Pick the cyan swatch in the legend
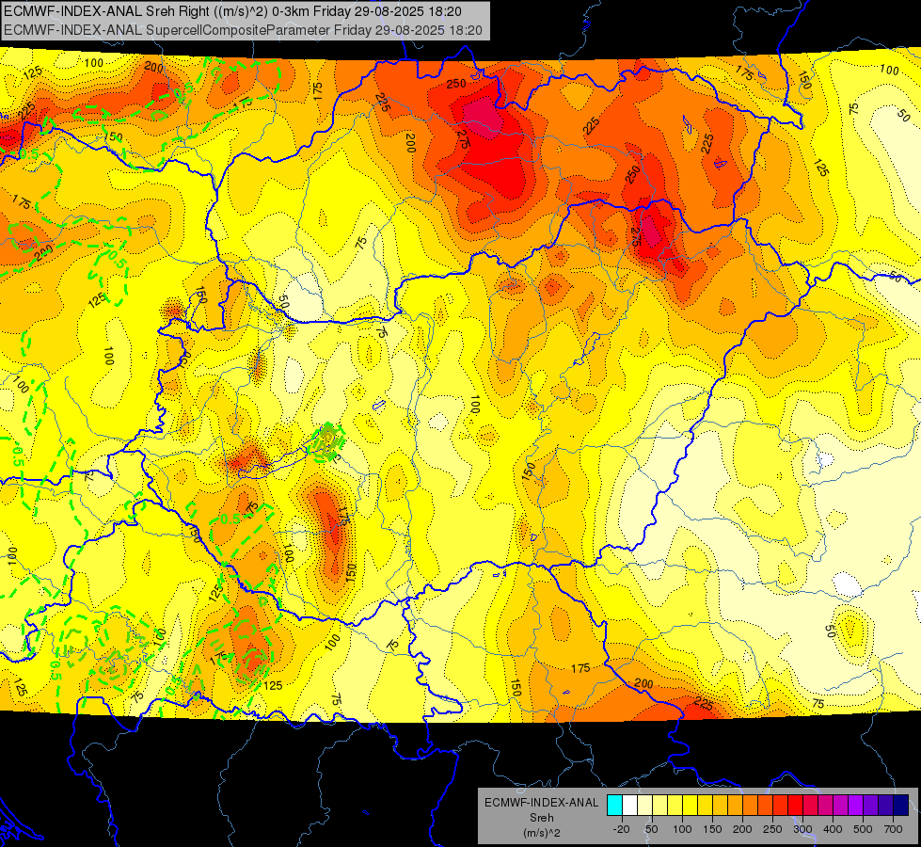Image resolution: width=921 pixels, height=847 pixels. click(615, 806)
